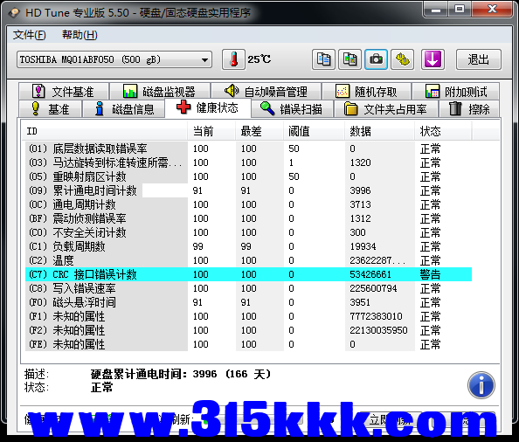Click the purple download arrow icon
This screenshot has height=442, width=519.
[432, 59]
